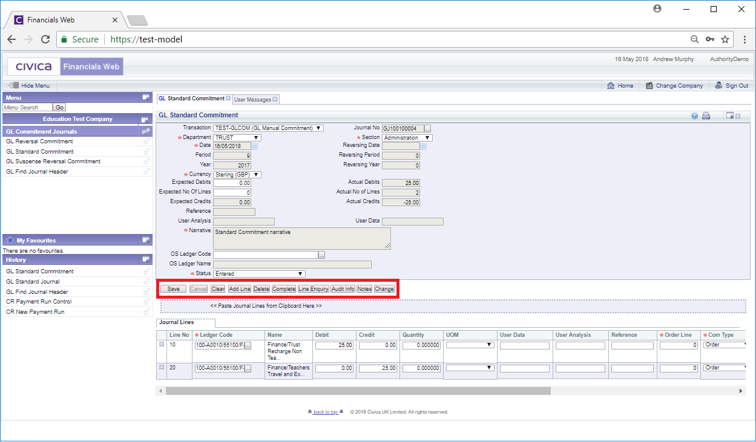The height and width of the screenshot is (442, 756).
Task: Switch to the User Messages tab
Action: pyautogui.click(x=252, y=99)
